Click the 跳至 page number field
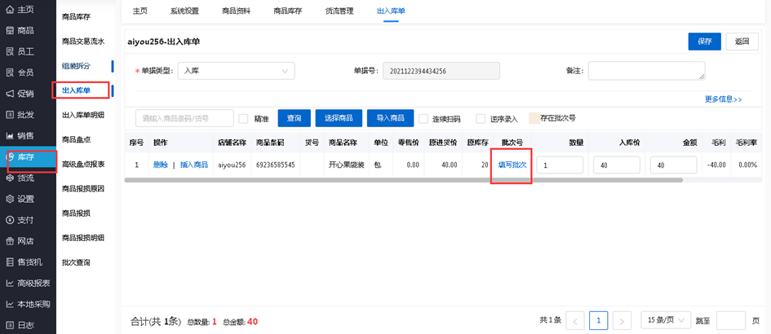771x334 pixels. (731, 320)
